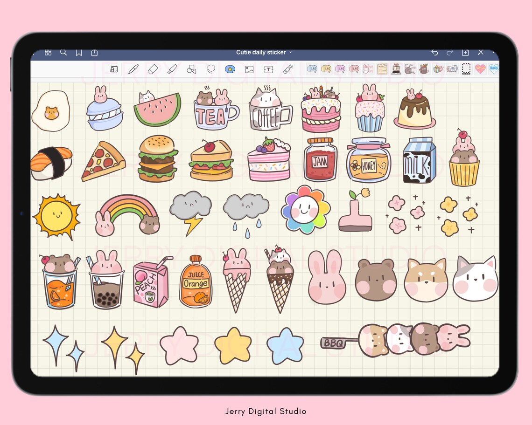Tap the HONEY jar sticker
The height and width of the screenshot is (425, 532).
(369, 160)
